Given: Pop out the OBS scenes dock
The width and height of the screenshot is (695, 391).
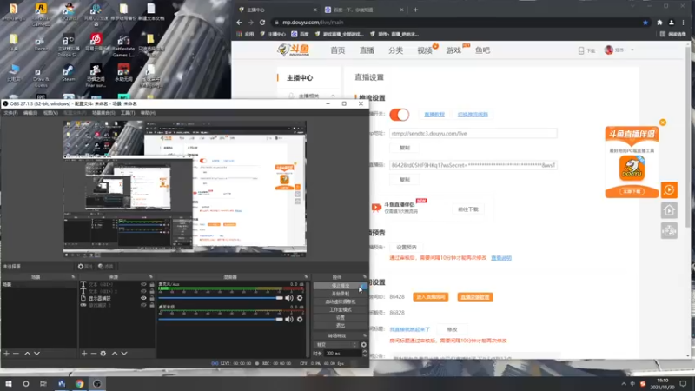Looking at the screenshot, I should 73,277.
